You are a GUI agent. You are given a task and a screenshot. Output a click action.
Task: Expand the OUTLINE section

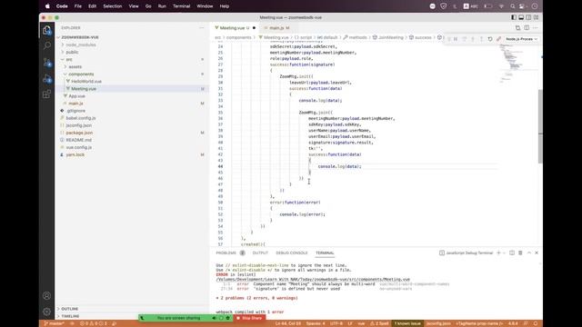[69, 309]
